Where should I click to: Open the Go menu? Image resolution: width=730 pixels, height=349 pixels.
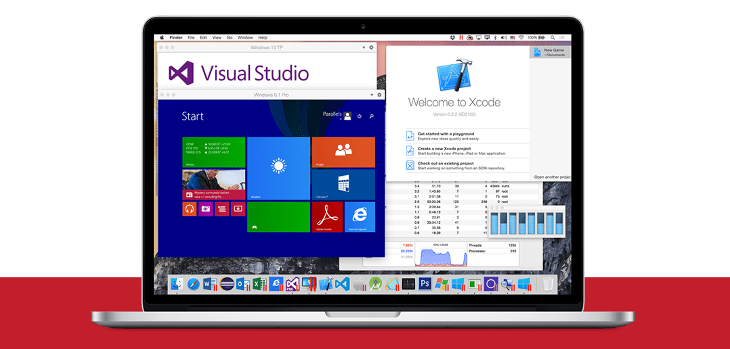[230, 38]
